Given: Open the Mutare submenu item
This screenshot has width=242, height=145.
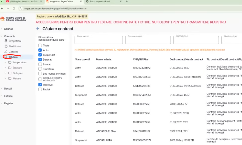Looking at the screenshot, I should [x=17, y=79].
